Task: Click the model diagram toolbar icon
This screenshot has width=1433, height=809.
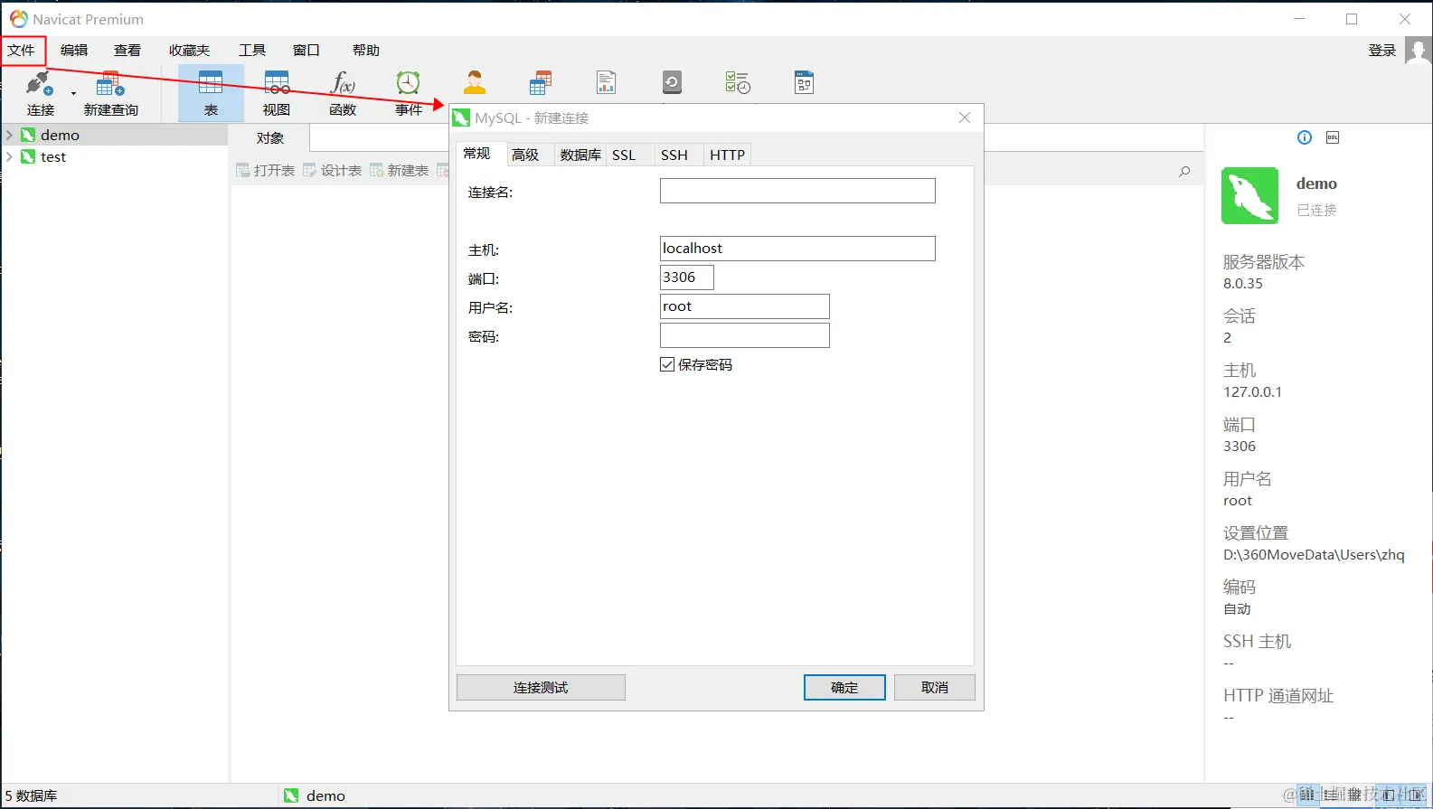Action: tap(804, 83)
